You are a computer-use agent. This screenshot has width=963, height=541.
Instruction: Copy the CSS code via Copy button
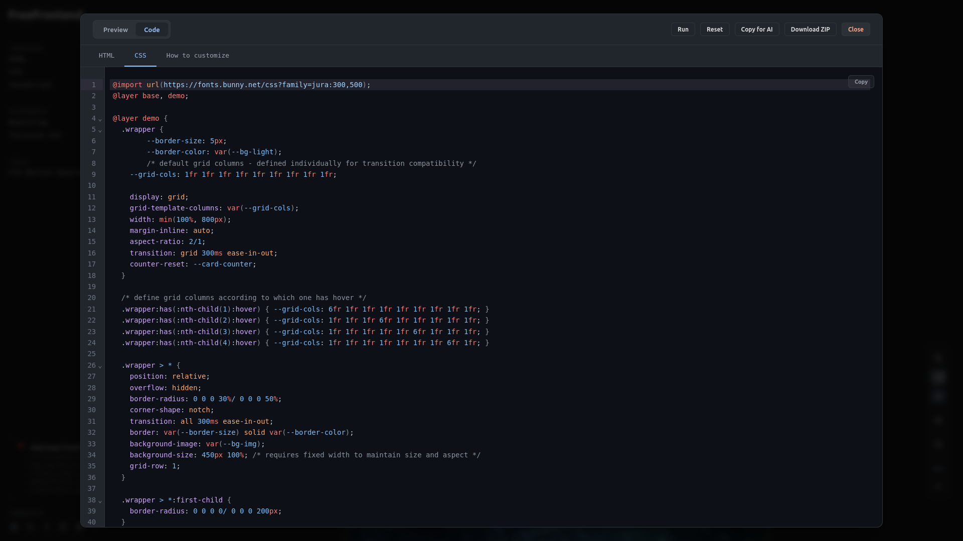pyautogui.click(x=861, y=82)
